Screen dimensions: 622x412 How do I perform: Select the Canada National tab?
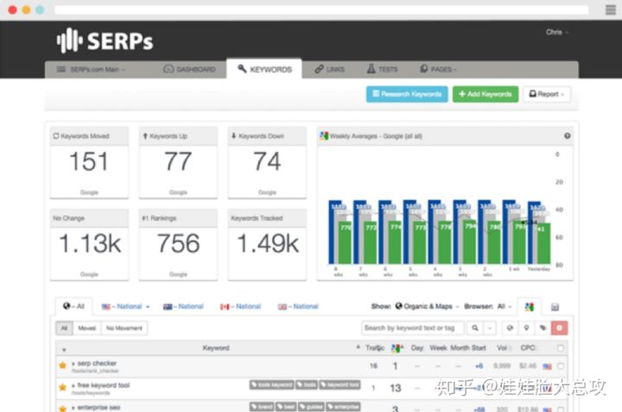(240, 307)
